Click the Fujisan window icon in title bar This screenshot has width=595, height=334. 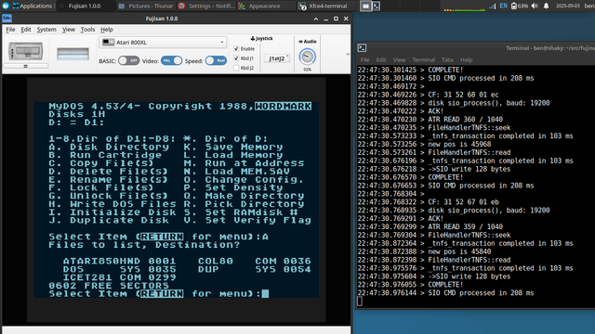7,19
